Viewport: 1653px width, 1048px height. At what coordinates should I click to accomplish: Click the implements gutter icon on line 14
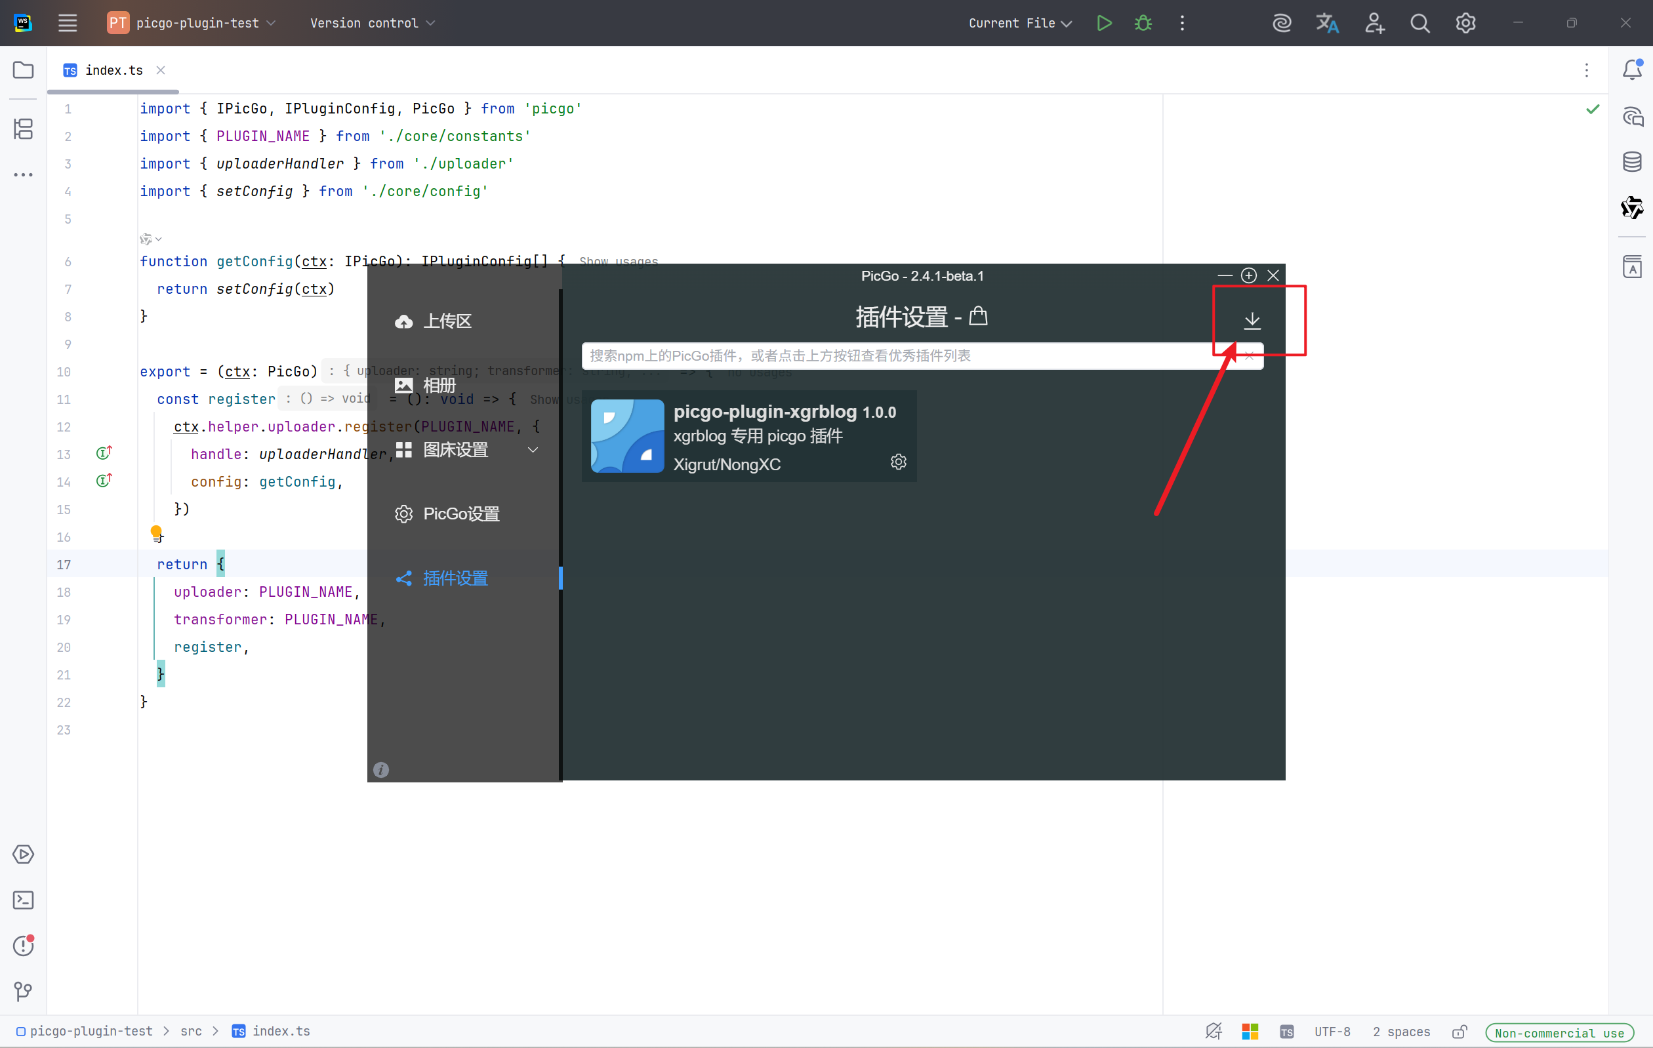coord(104,481)
